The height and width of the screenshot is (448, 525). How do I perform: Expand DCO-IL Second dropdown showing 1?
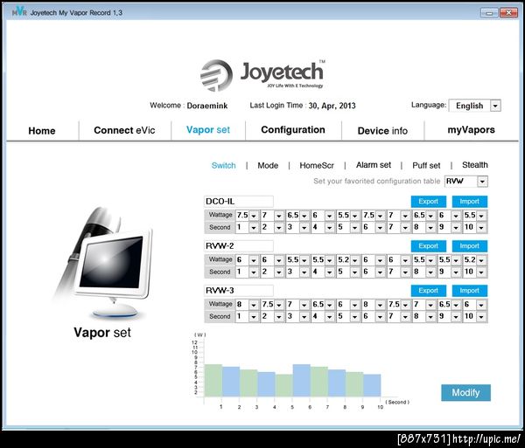click(254, 228)
